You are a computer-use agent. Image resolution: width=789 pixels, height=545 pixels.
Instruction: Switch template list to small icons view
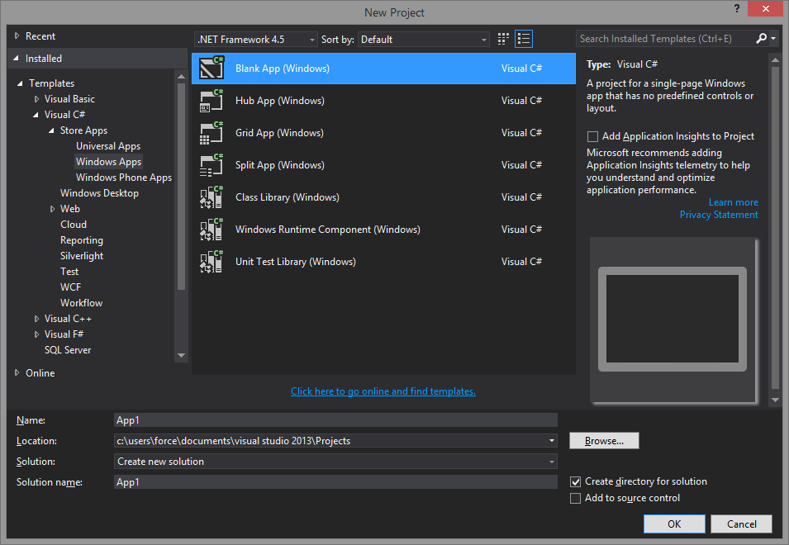coord(503,38)
